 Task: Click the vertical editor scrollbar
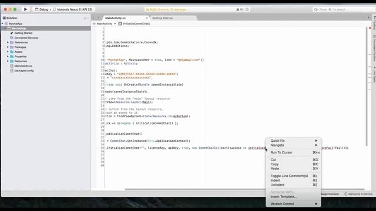pyautogui.click(x=367, y=86)
